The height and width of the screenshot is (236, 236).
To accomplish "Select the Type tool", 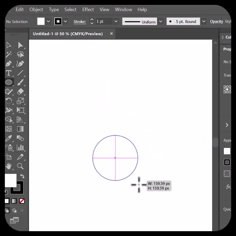I will [8, 73].
